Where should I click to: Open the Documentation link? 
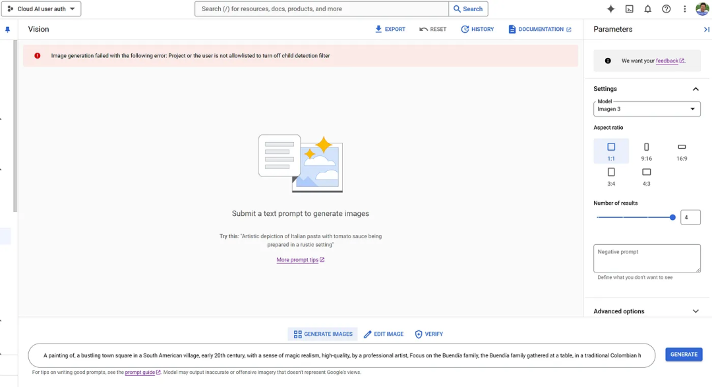540,29
